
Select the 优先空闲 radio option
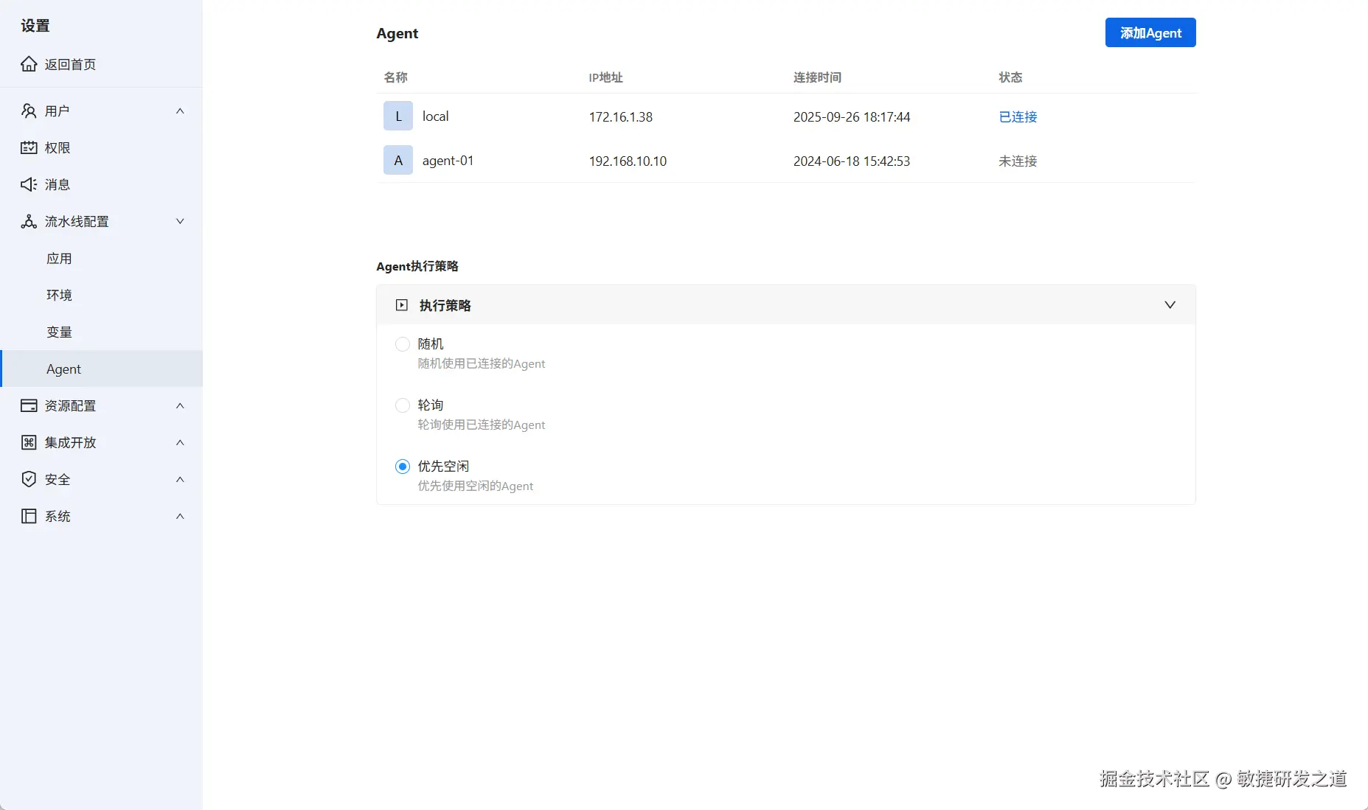pos(403,467)
